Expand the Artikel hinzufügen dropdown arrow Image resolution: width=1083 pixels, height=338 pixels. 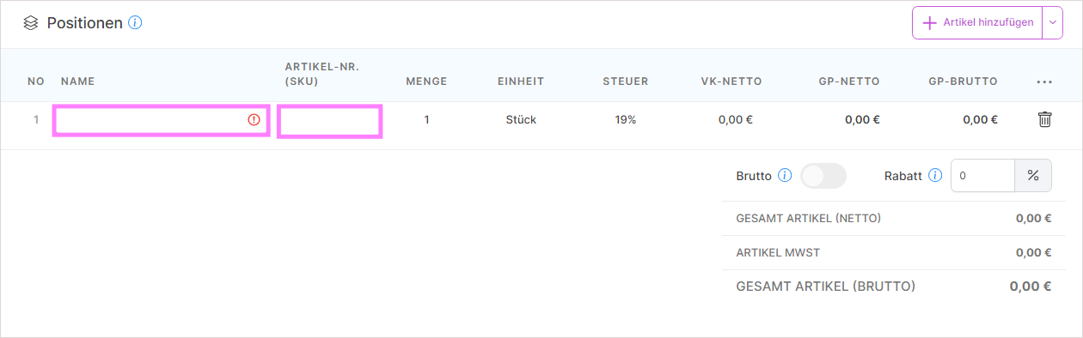coord(1053,23)
